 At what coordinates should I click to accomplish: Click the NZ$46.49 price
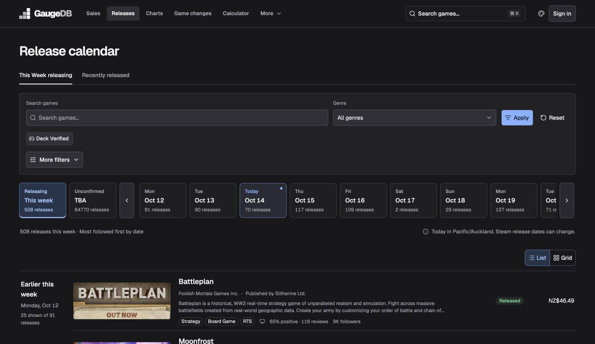pos(561,301)
